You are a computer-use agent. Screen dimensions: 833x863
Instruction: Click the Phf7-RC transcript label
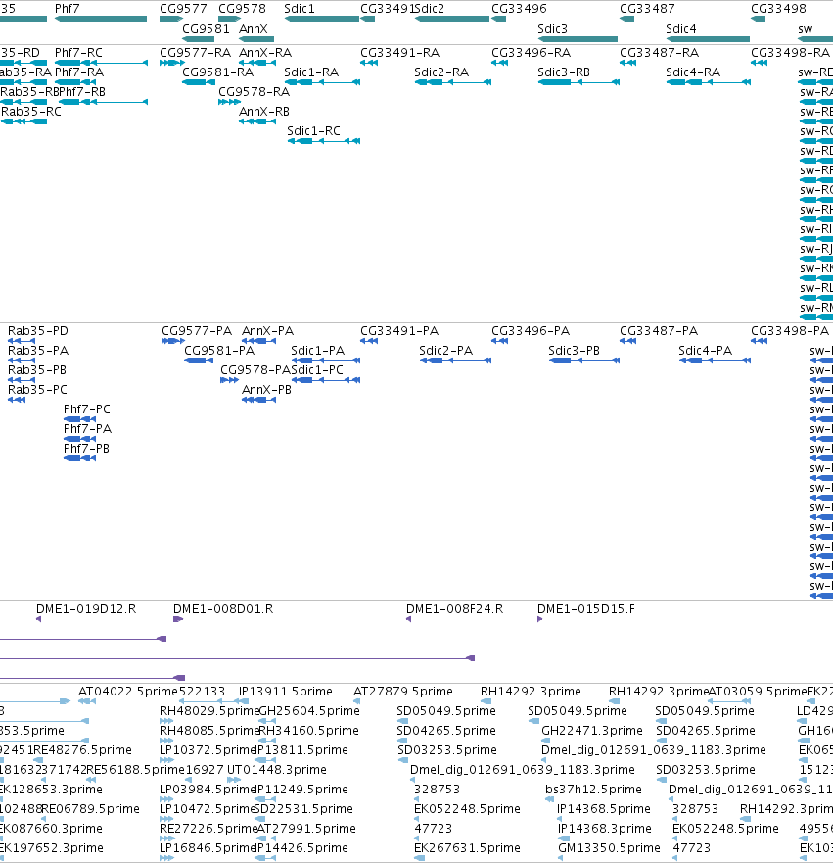tap(78, 53)
